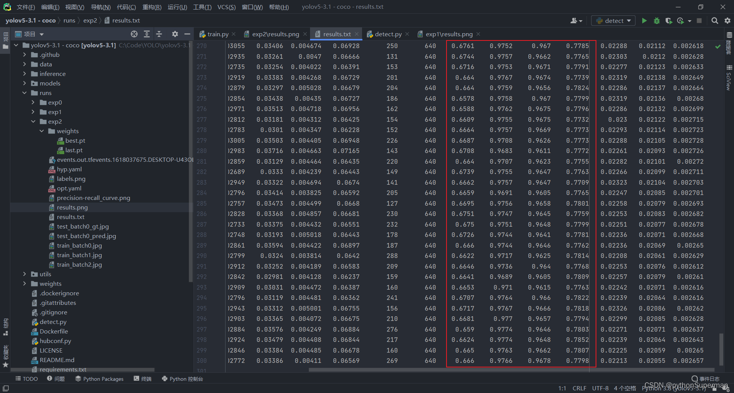Open 事件日志 event log
Screen dimensions: 734x393
[x=706, y=379]
